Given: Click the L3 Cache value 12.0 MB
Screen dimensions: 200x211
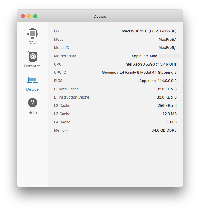Looking at the screenshot, I should coord(170,114).
